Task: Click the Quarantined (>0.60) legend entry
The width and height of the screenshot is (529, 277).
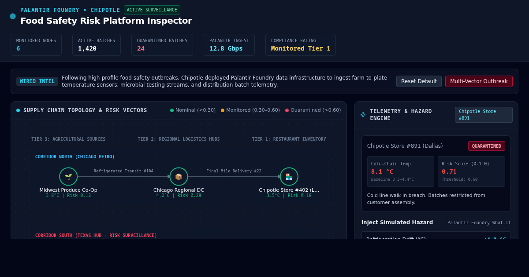Action: click(313, 110)
